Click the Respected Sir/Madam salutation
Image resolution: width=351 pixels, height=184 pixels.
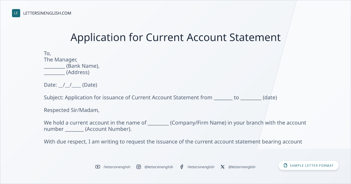pos(72,110)
